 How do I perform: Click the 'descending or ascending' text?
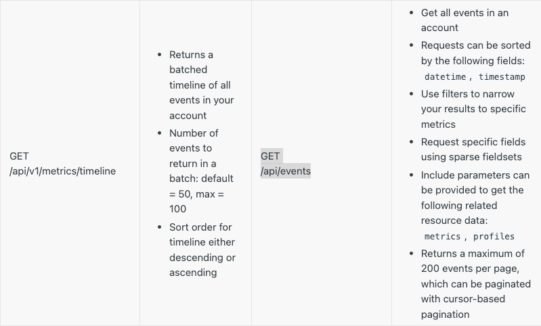point(202,265)
